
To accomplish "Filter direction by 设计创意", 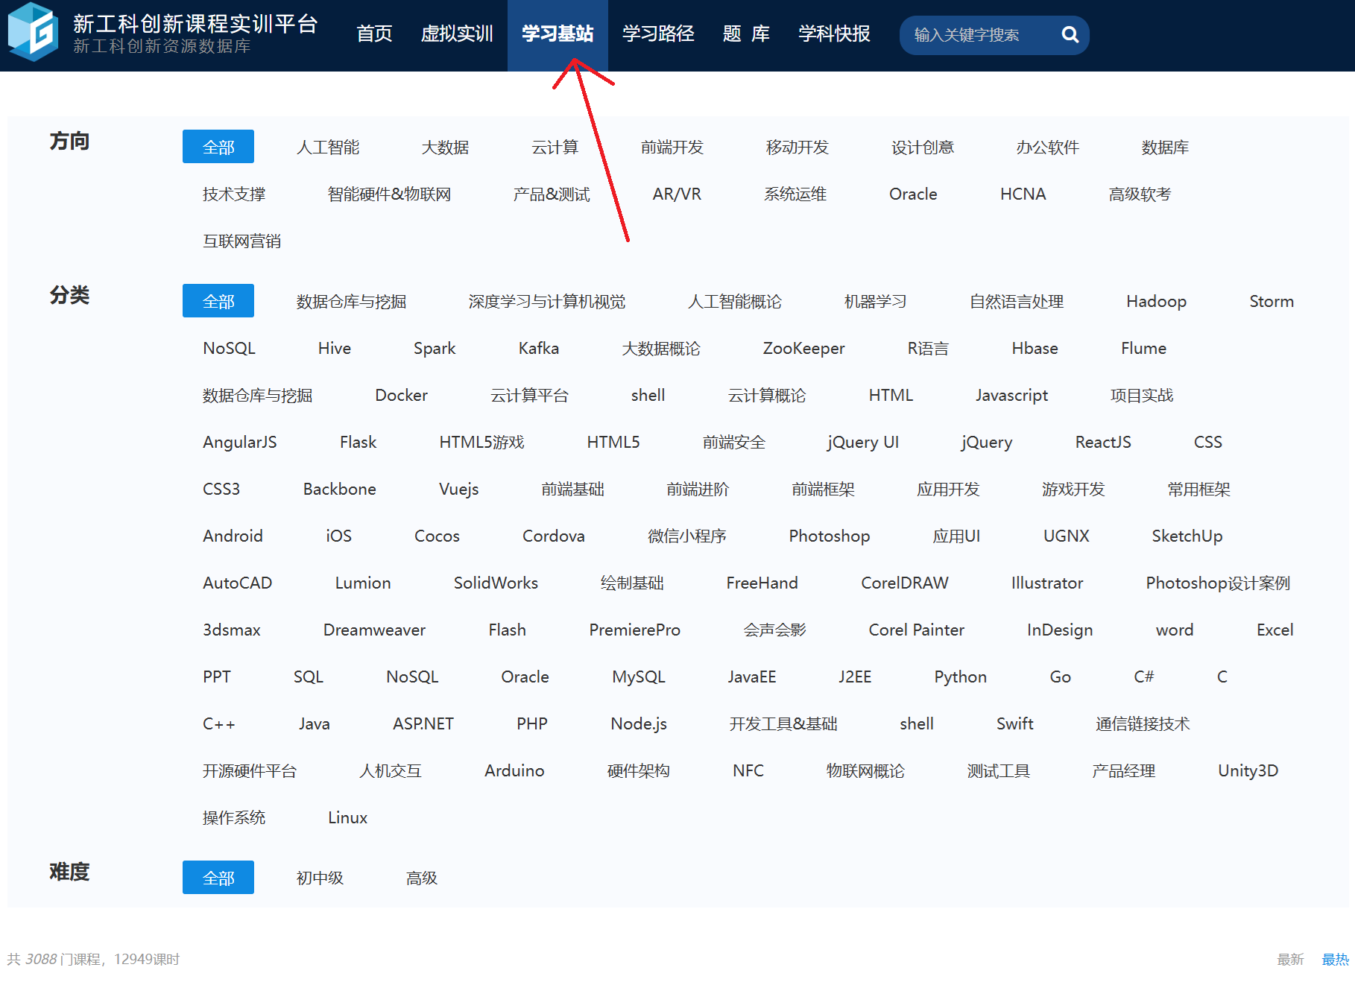I will [923, 147].
